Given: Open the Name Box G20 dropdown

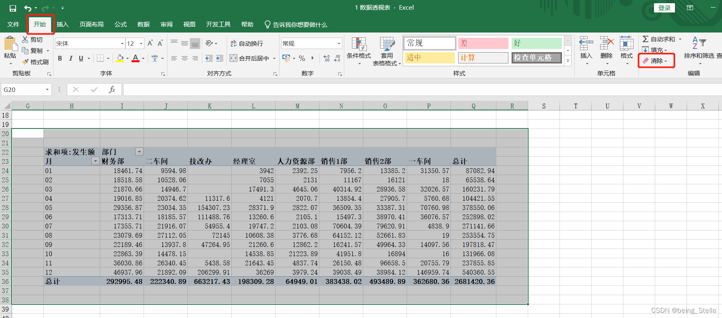Looking at the screenshot, I should click(47, 90).
